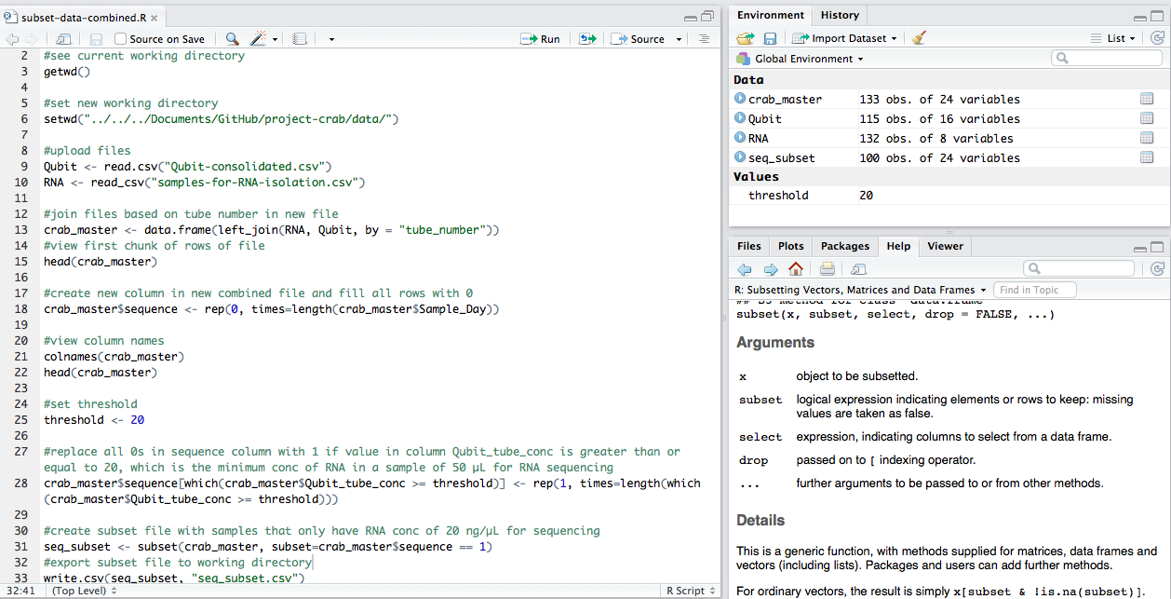Click the Run button
The width and height of the screenshot is (1171, 599).
click(542, 39)
